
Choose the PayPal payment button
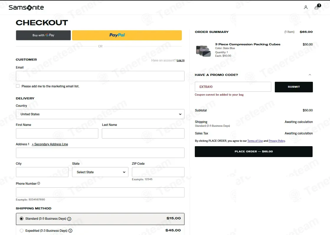(127, 35)
